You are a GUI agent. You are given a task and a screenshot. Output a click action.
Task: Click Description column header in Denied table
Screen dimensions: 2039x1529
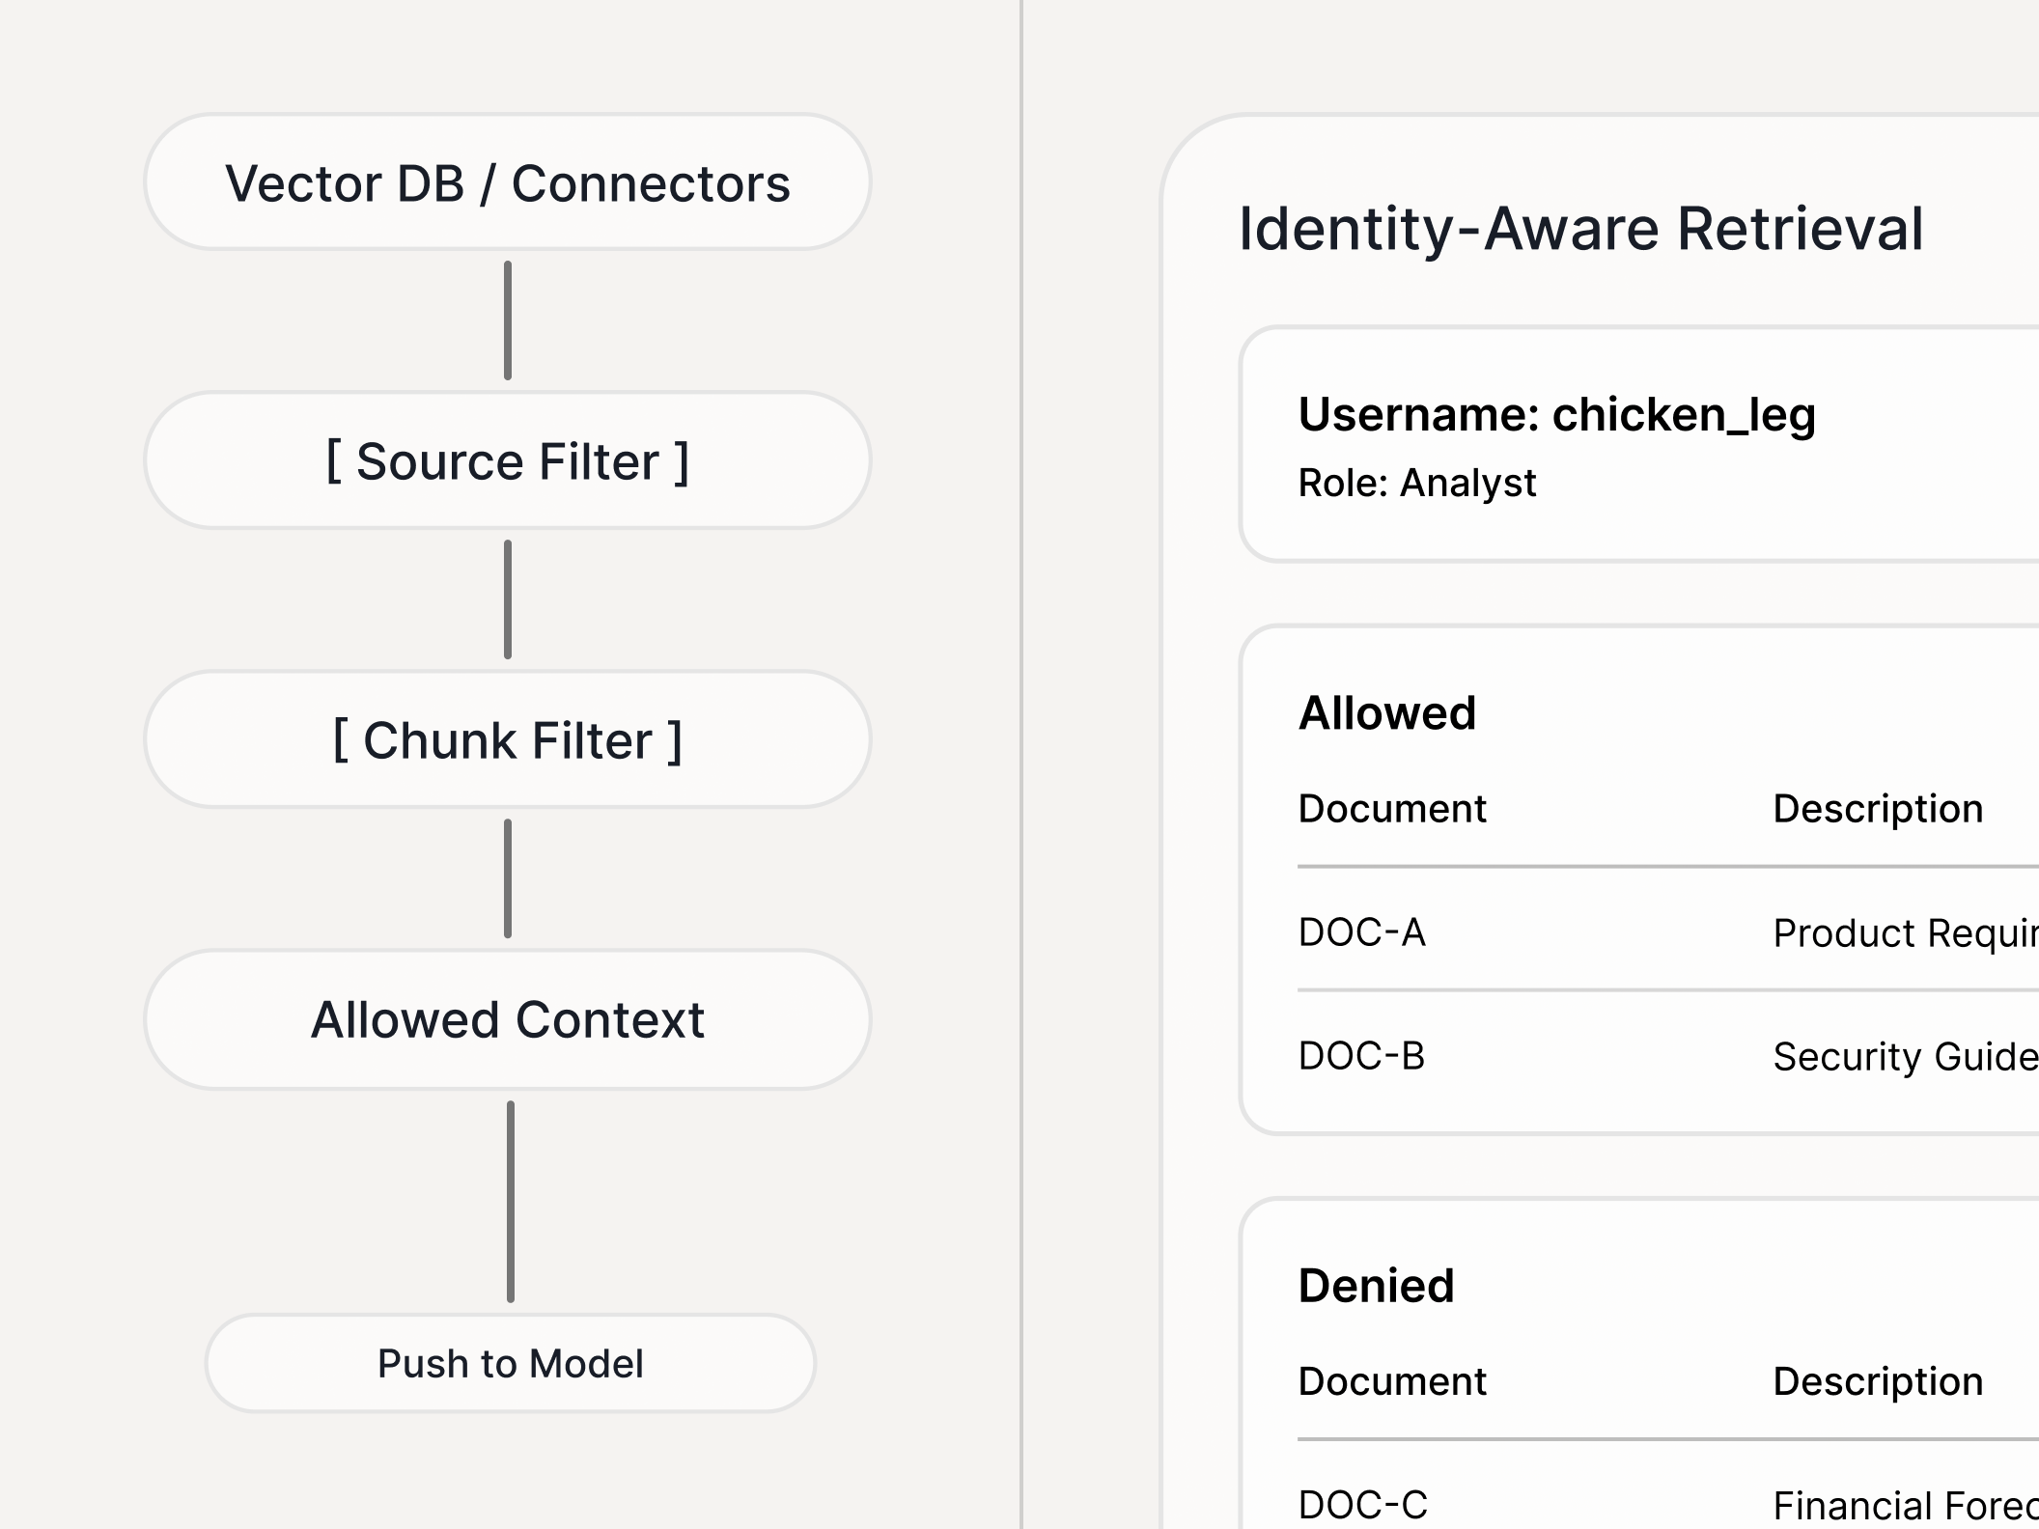click(x=1877, y=1381)
